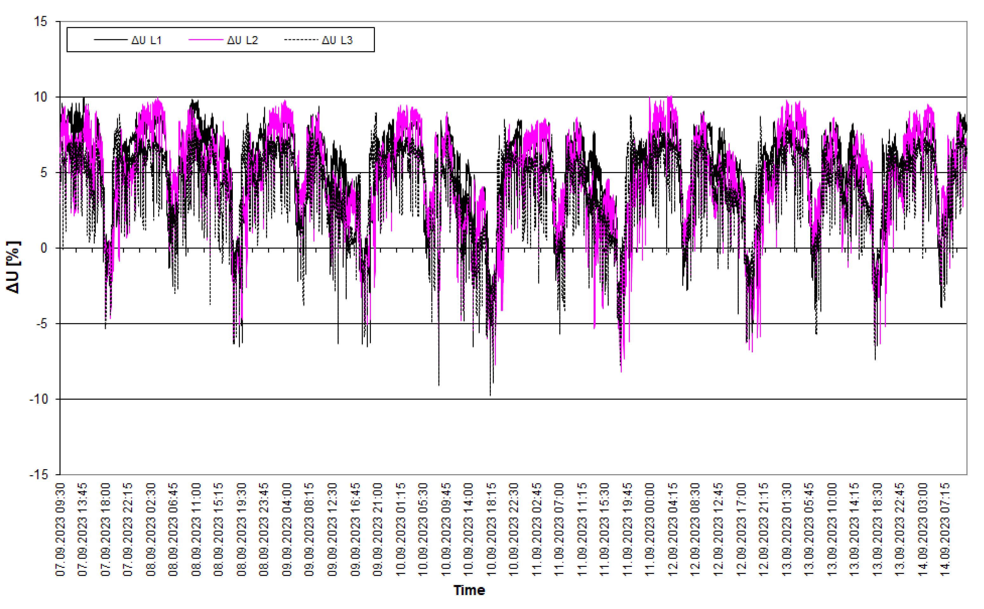The height and width of the screenshot is (609, 984).
Task: Click the 13.09.2023 18:30 time label
Action: click(878, 530)
